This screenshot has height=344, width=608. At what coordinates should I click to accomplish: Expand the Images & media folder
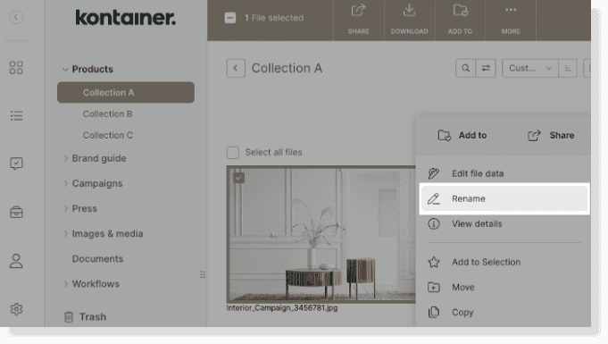[x=65, y=234]
